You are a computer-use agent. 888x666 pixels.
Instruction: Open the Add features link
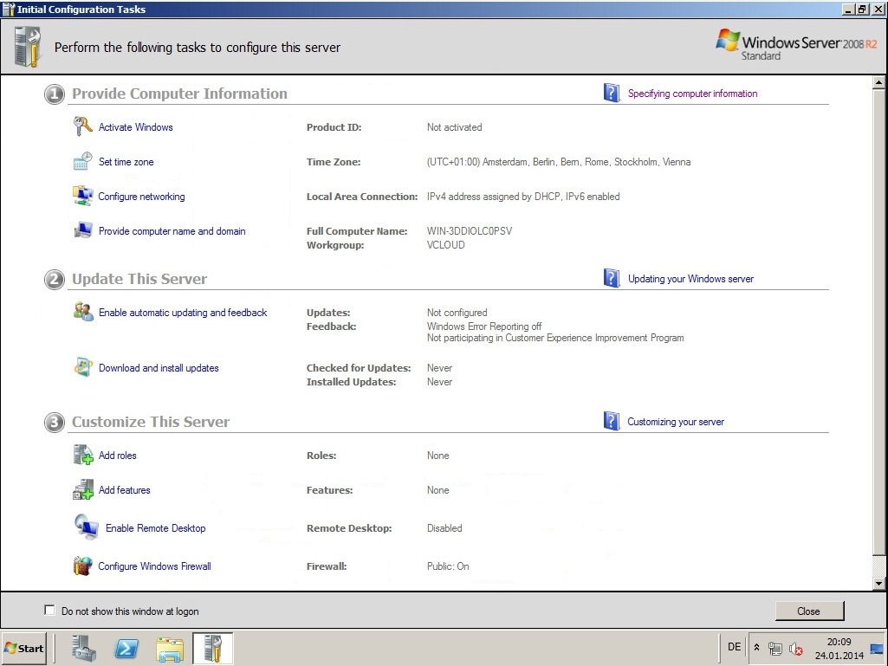click(x=125, y=490)
